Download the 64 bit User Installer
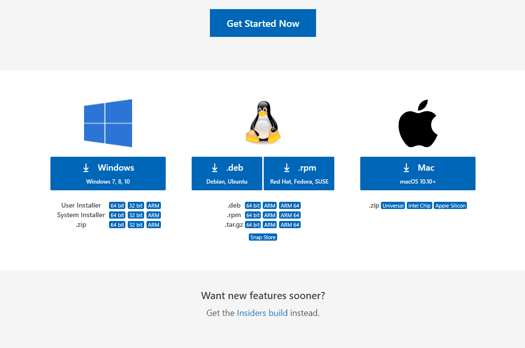The image size is (525, 348). pos(117,205)
